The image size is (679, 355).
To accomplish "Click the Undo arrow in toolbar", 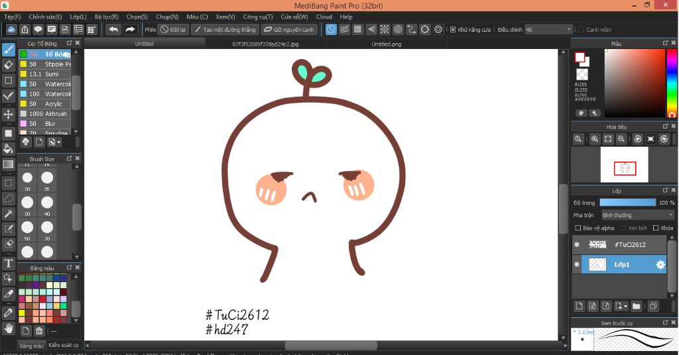I will point(113,29).
